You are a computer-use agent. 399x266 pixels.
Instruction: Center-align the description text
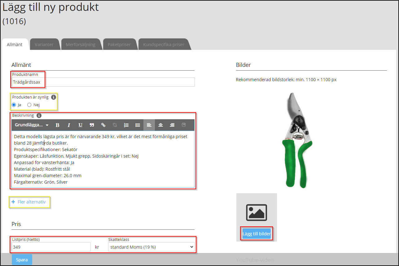click(x=160, y=125)
